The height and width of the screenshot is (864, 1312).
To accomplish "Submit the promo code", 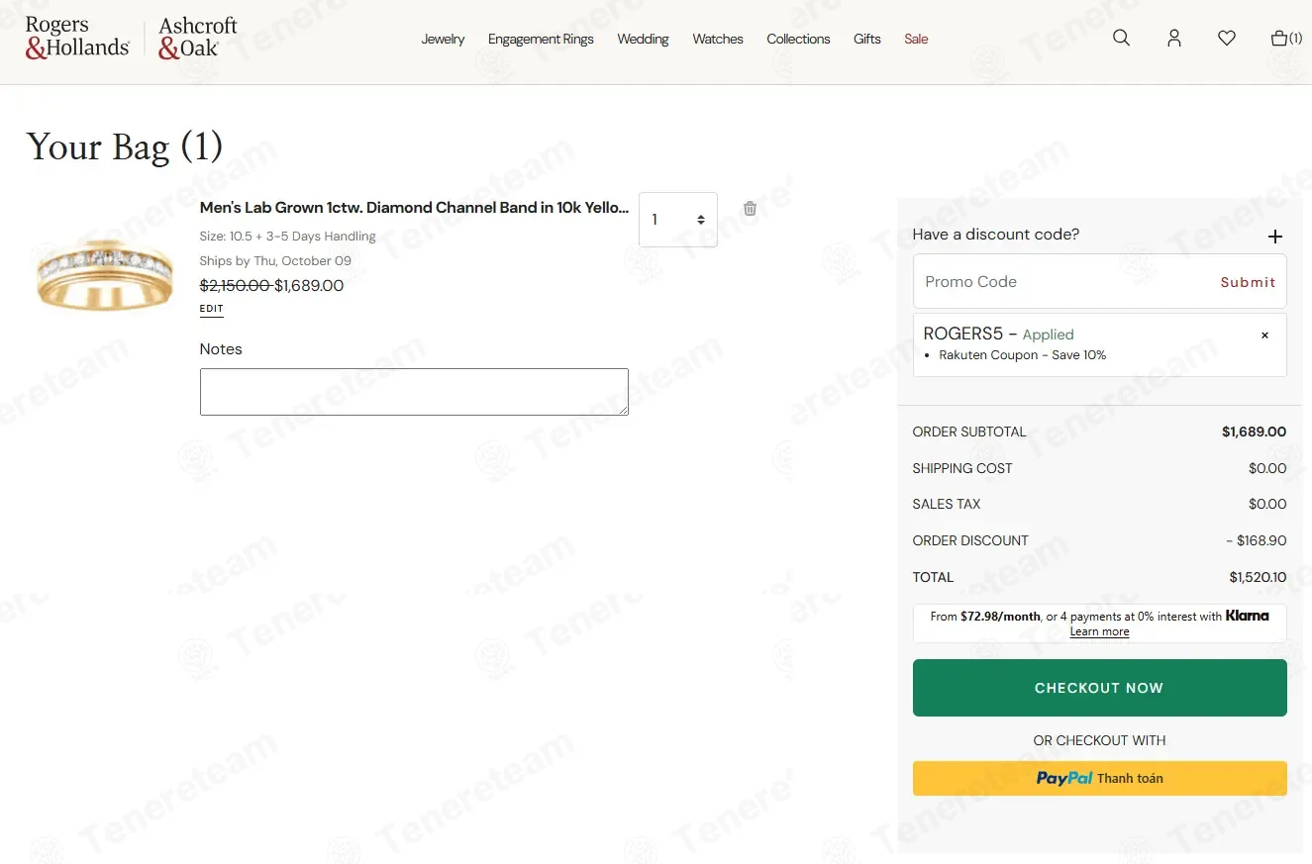I will [x=1248, y=282].
